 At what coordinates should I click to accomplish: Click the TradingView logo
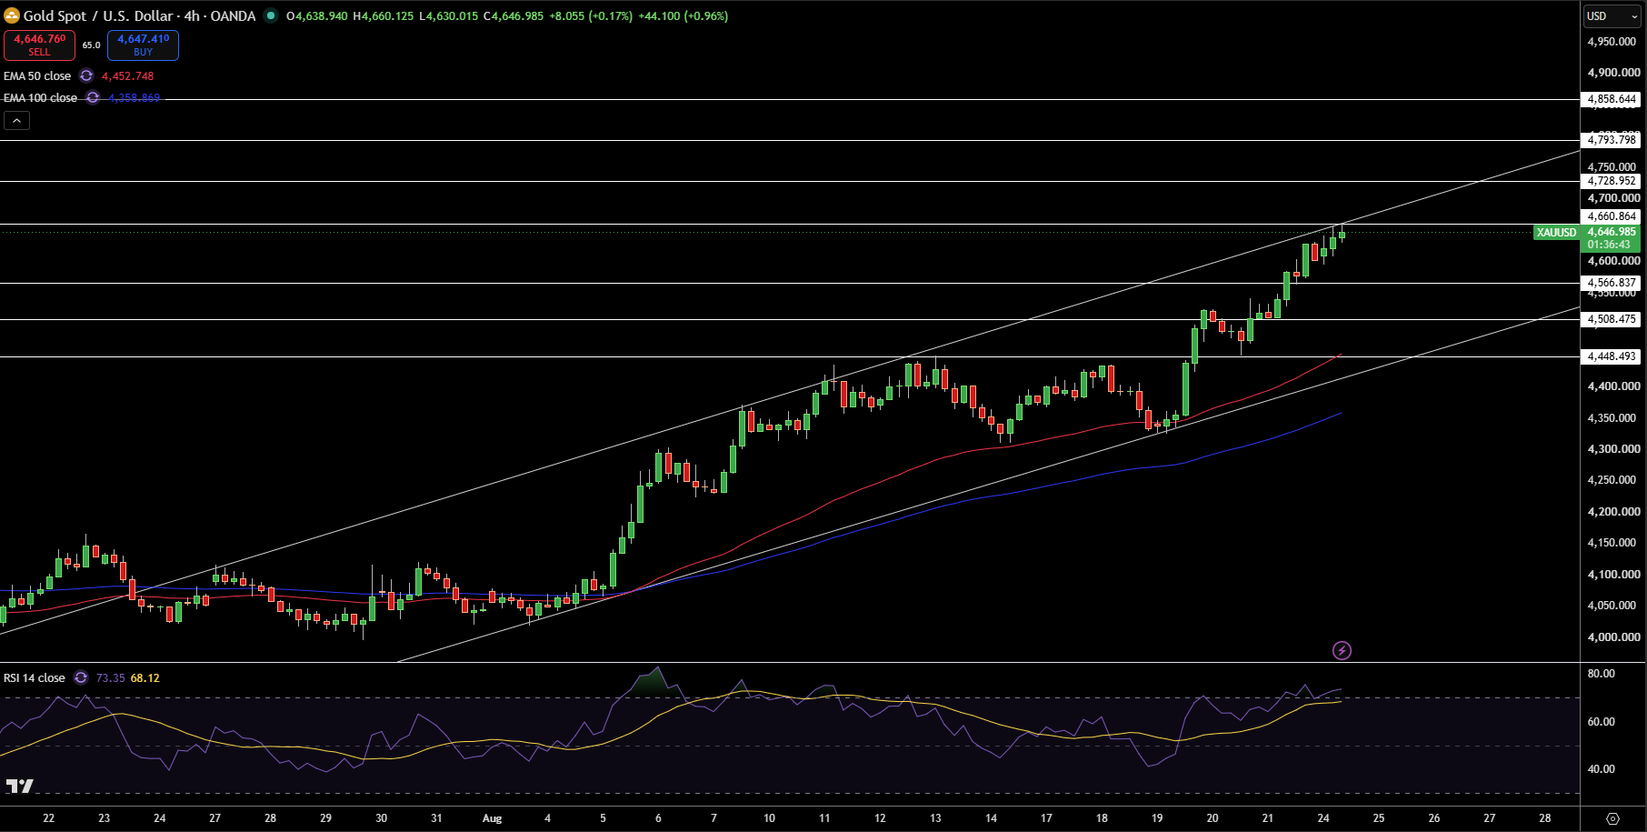tap(20, 786)
